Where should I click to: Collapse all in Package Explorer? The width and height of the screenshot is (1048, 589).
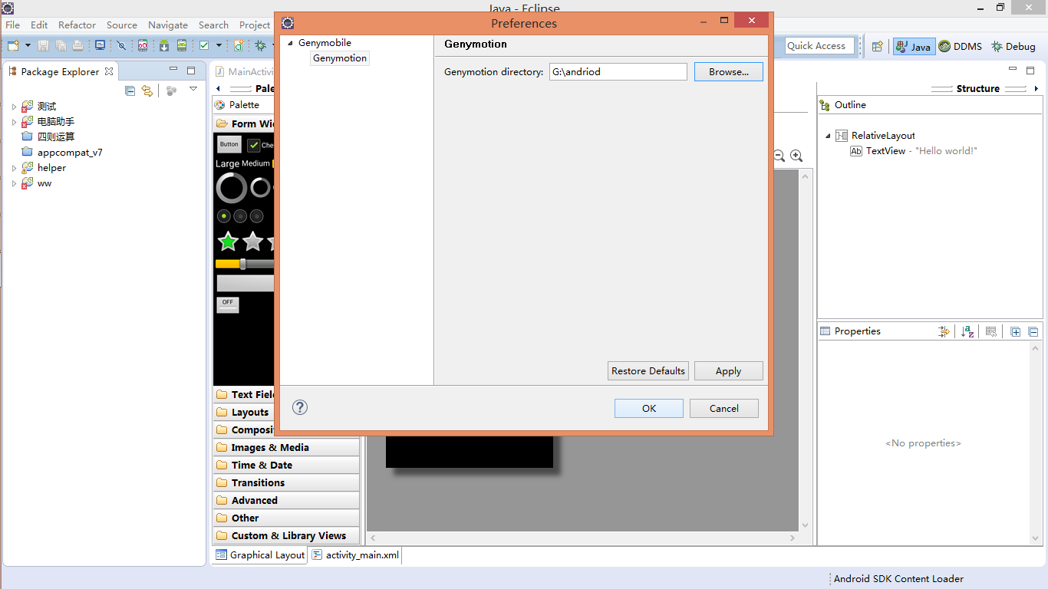coord(130,91)
